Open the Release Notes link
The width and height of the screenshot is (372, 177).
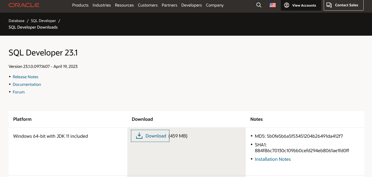(25, 77)
